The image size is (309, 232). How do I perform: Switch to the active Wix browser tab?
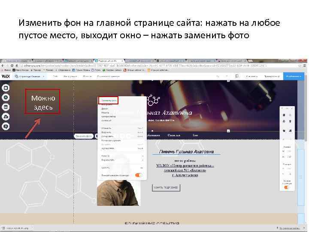click(109, 61)
